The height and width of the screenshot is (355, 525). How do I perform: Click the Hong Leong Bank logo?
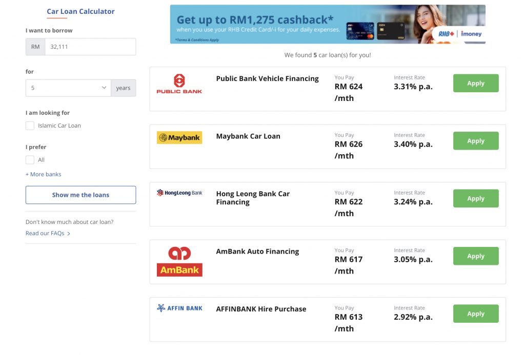(x=179, y=193)
